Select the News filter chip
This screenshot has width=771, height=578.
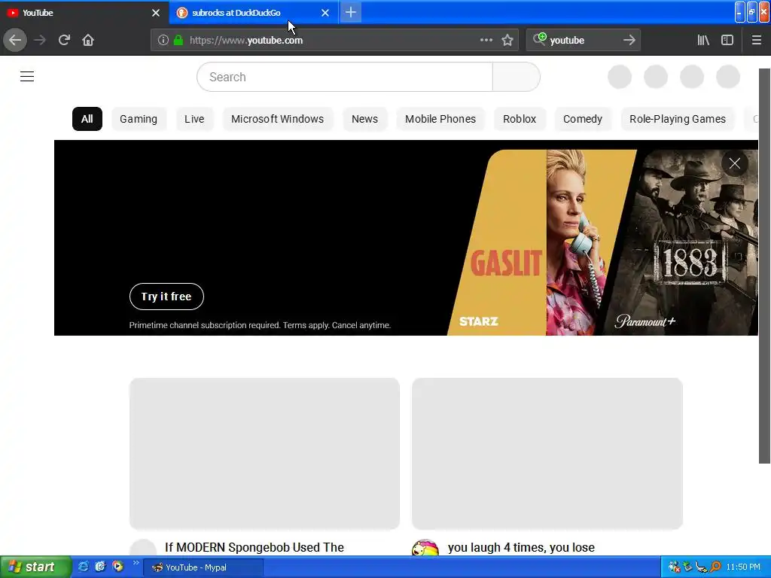pyautogui.click(x=365, y=119)
